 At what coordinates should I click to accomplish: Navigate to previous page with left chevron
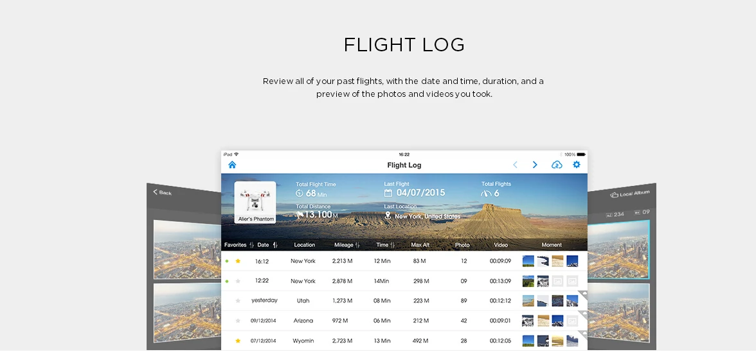click(x=515, y=165)
